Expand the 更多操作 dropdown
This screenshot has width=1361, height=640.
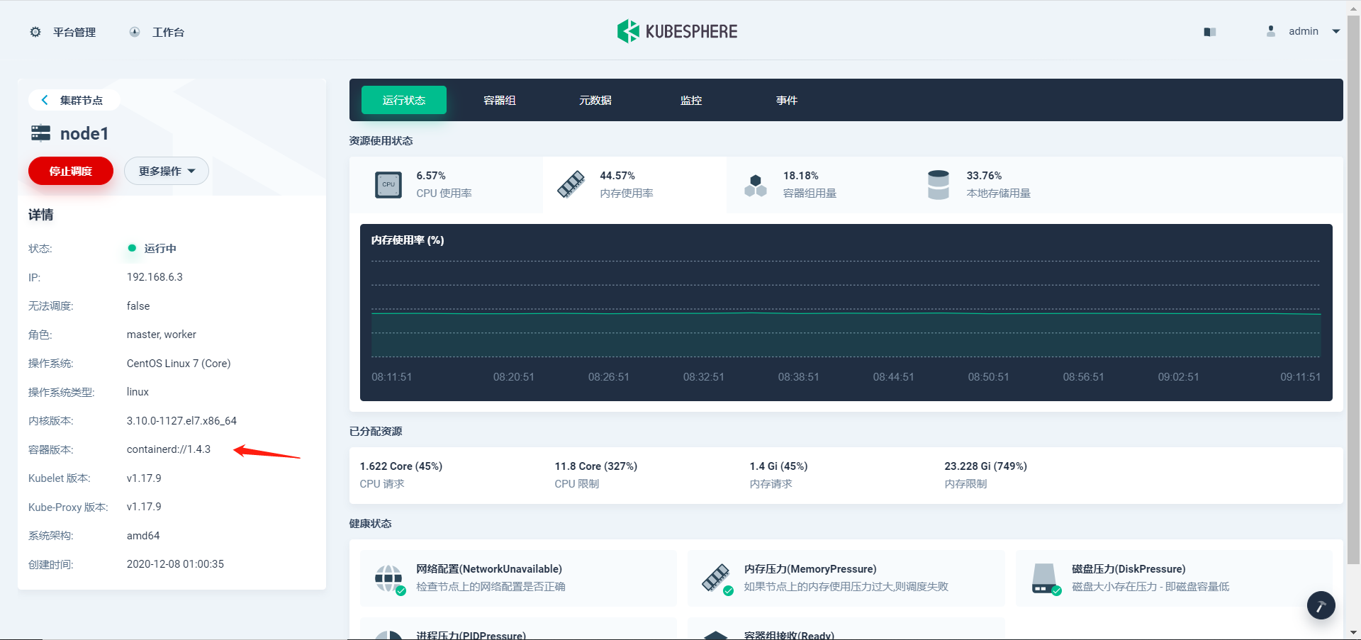coord(167,171)
